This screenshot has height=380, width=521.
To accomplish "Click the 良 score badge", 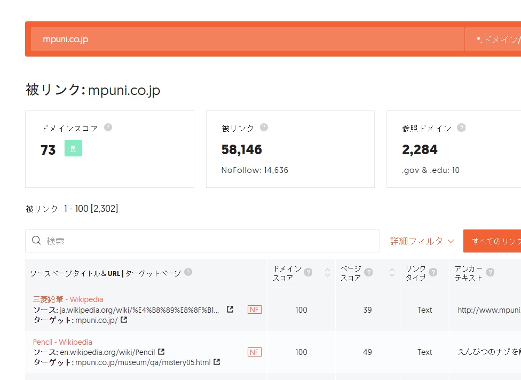I will pyautogui.click(x=73, y=148).
